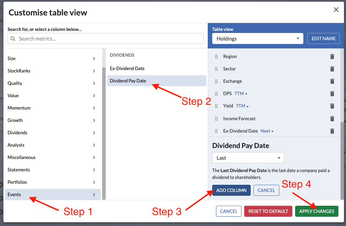The width and height of the screenshot is (346, 226).
Task: Open the Last period dropdown for Dividend Pay Date
Action: [x=248, y=158]
